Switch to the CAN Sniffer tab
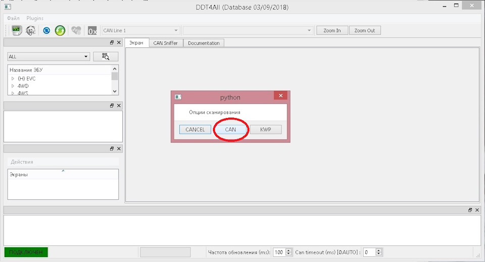 [x=166, y=43]
